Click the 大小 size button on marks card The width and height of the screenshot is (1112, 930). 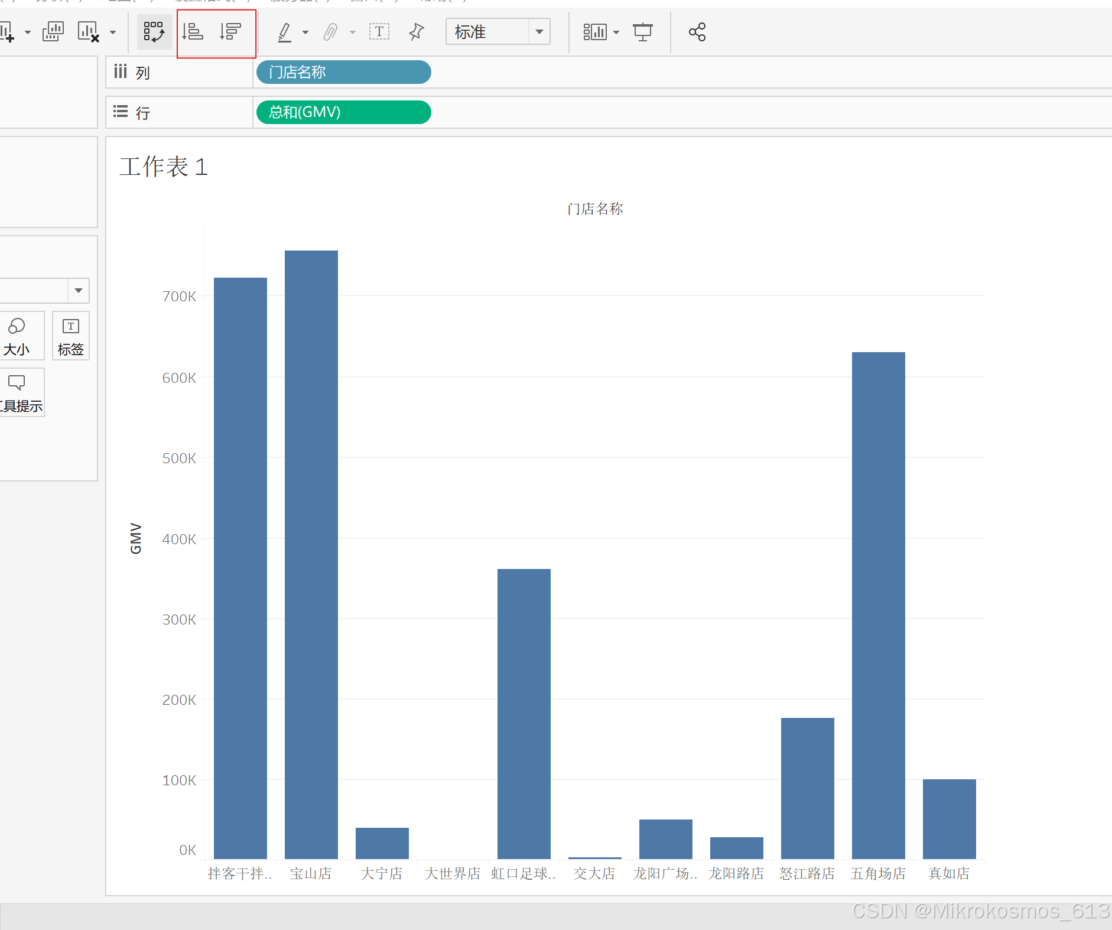[21, 336]
